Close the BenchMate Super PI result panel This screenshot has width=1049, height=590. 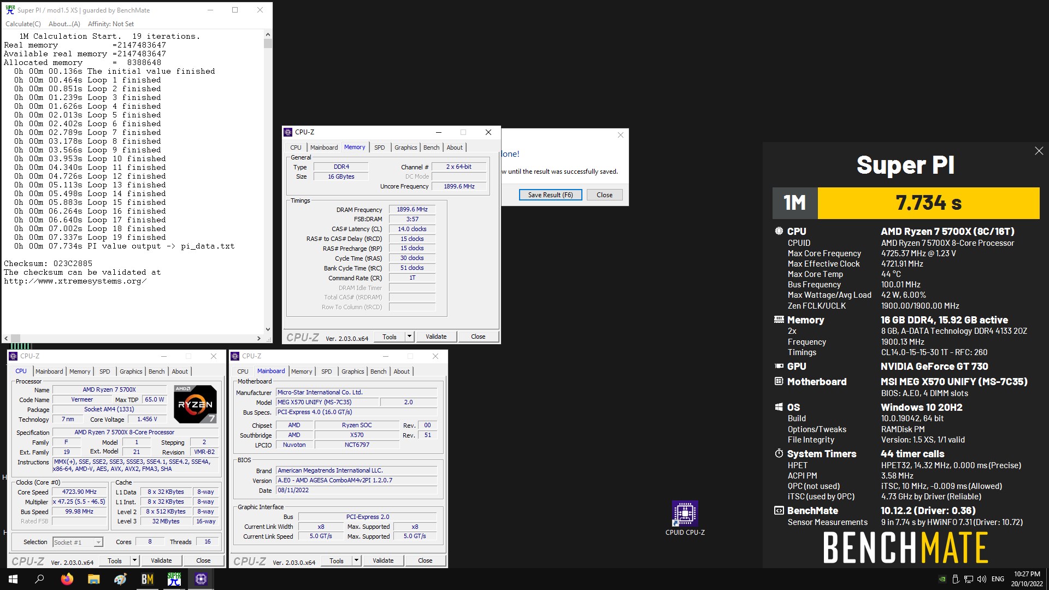coord(1039,151)
